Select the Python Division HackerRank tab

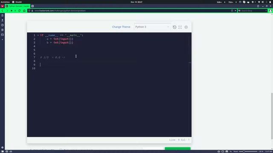pos(17,6)
